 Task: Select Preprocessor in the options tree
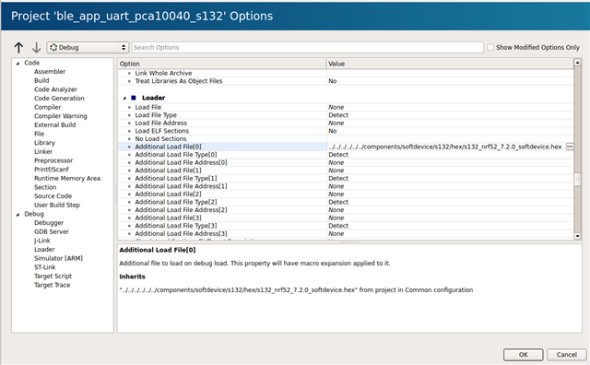[x=53, y=160]
